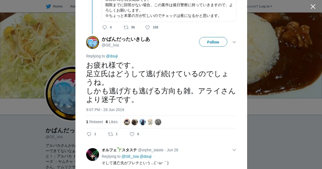
Task: Reply to the parent tweet with 4 replies
Action: tap(105, 27)
